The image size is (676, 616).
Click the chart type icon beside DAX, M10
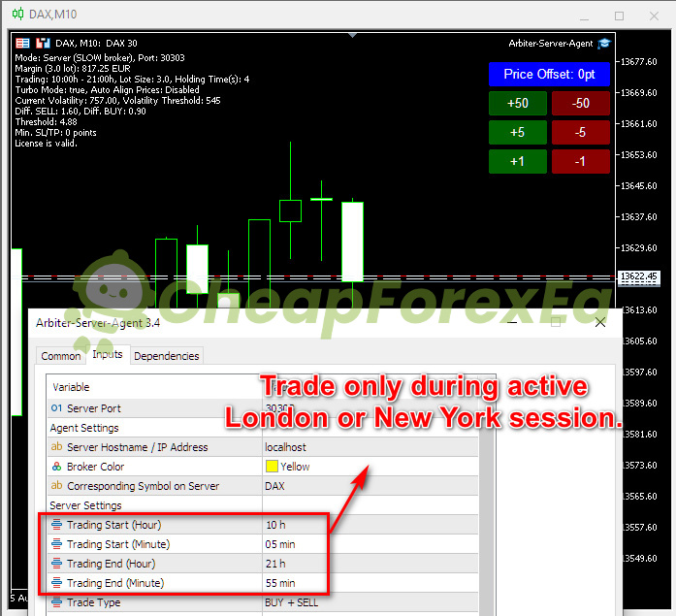(x=43, y=43)
